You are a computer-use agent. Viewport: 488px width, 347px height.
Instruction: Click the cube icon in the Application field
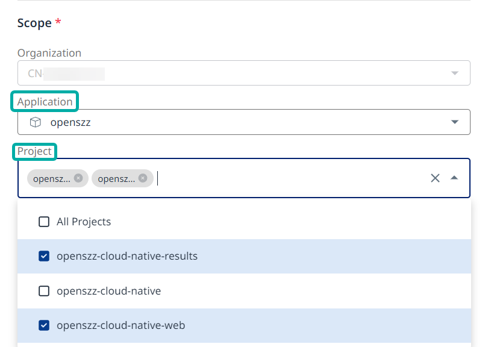pos(36,122)
